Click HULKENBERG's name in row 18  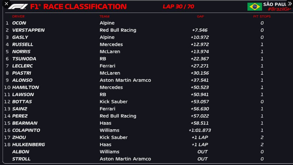(28, 145)
